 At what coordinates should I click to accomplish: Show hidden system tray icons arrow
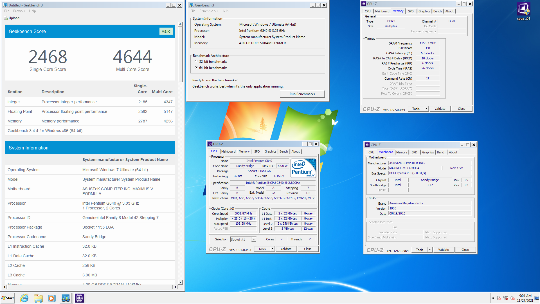pyautogui.click(x=493, y=298)
